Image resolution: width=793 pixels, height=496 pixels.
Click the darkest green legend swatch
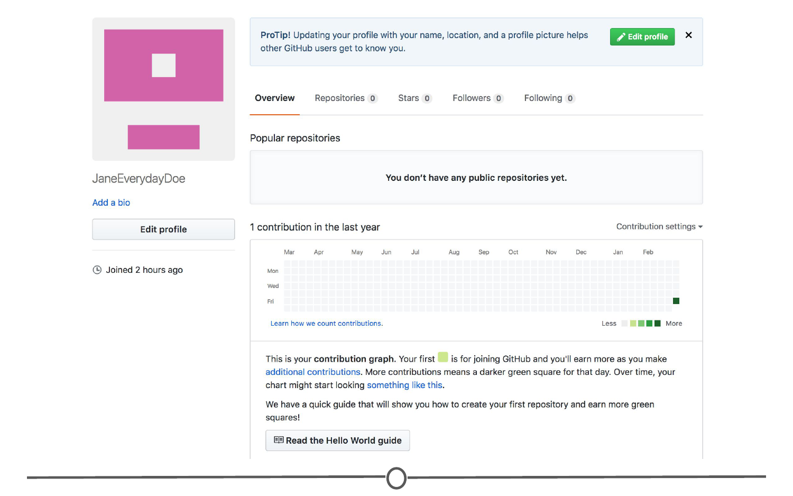click(x=657, y=324)
